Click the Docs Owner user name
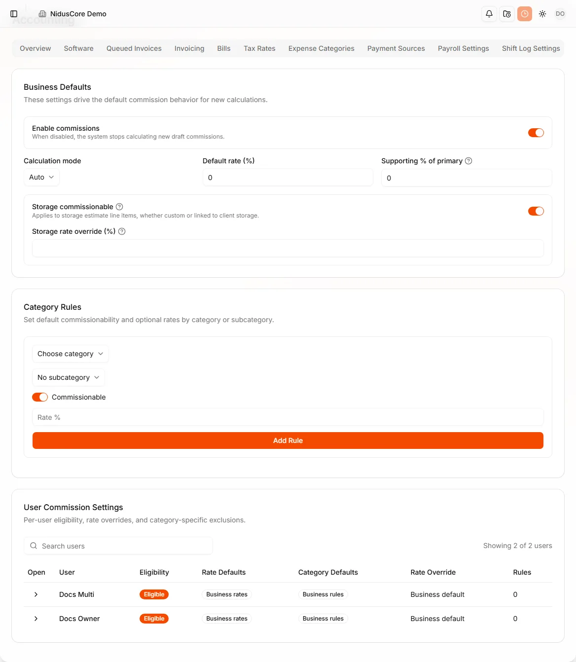The width and height of the screenshot is (576, 662). (x=79, y=619)
